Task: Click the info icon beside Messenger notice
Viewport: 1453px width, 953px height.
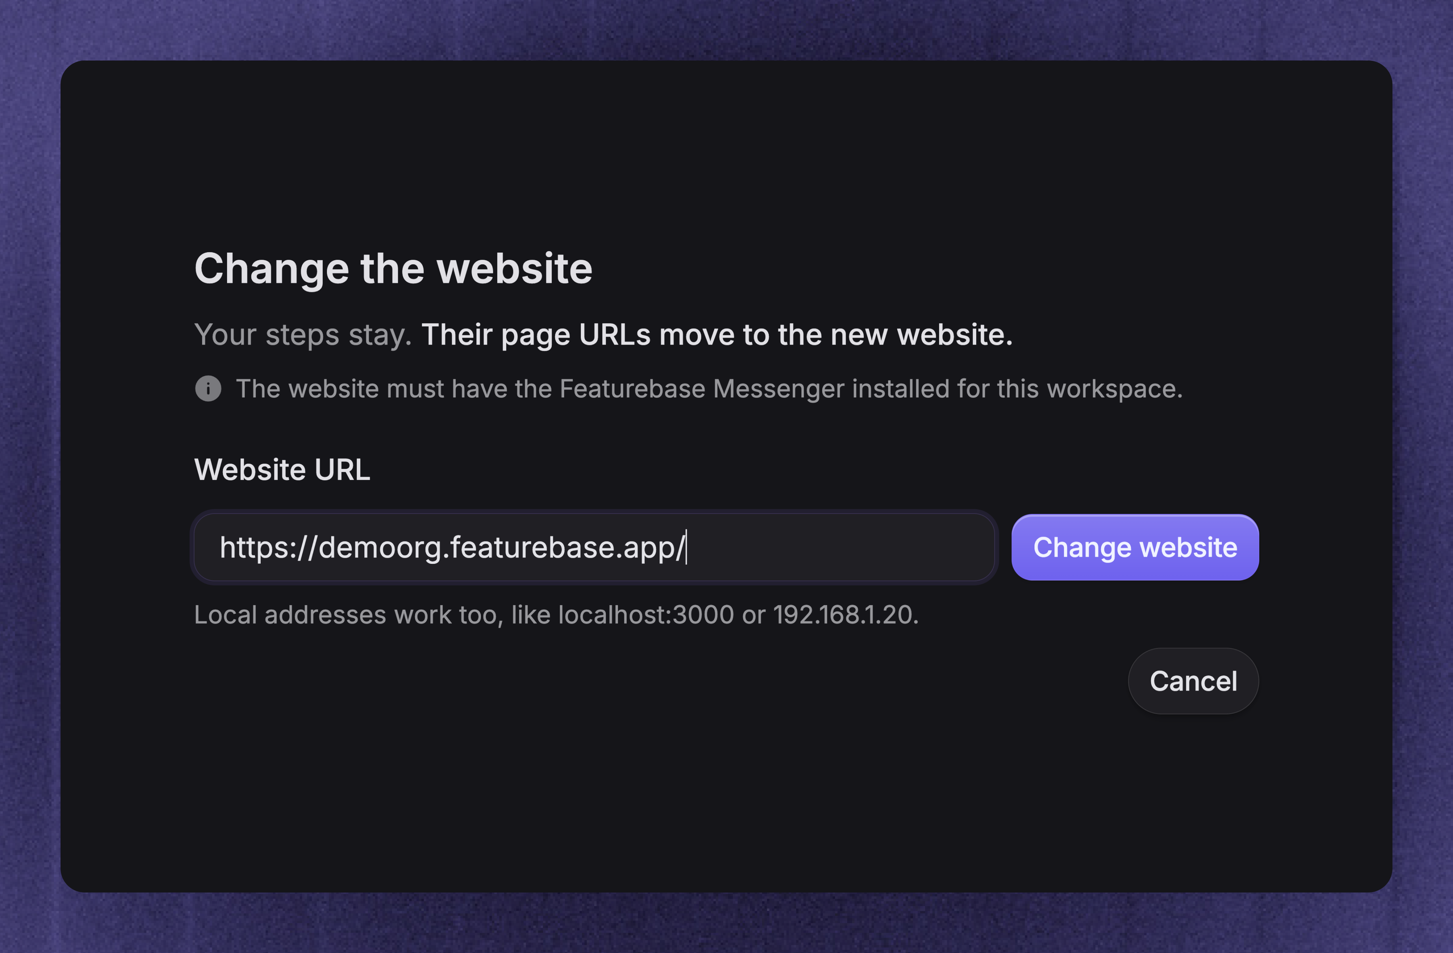Action: [208, 389]
